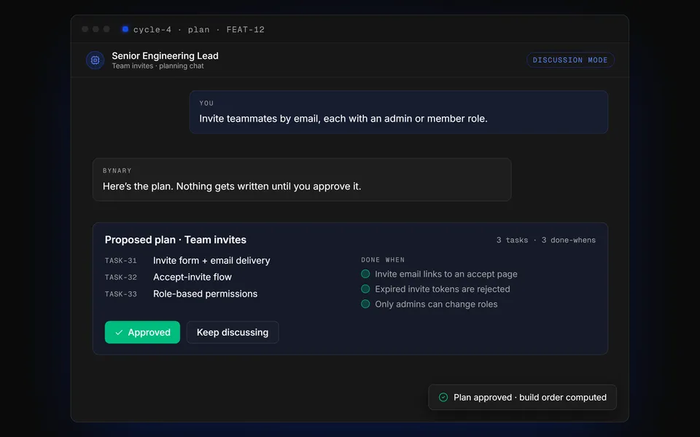Click the 'Senior Engineering Lead' header title

pos(166,56)
